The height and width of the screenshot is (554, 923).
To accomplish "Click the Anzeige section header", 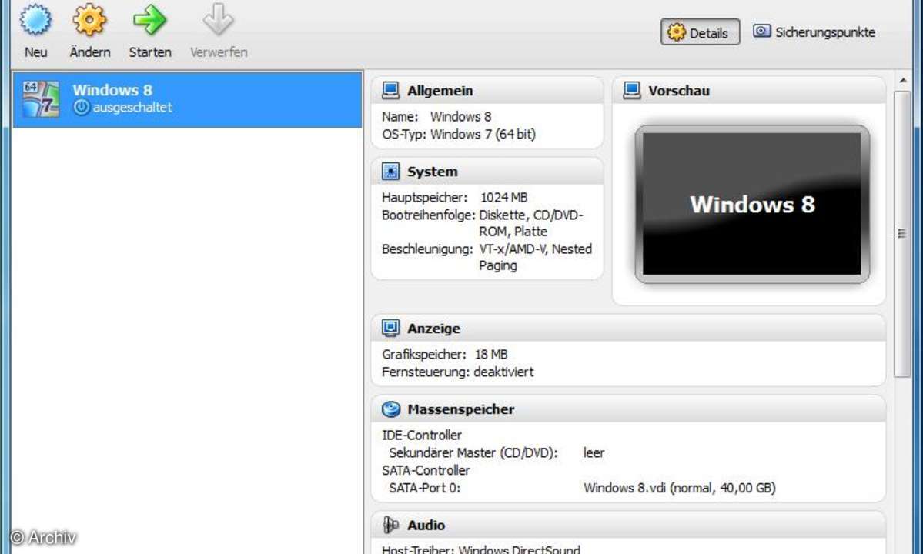I will [433, 329].
